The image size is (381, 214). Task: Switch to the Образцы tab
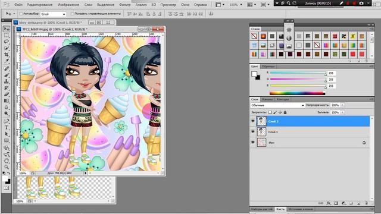tap(268, 66)
